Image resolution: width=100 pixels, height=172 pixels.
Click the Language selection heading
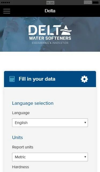click(33, 103)
